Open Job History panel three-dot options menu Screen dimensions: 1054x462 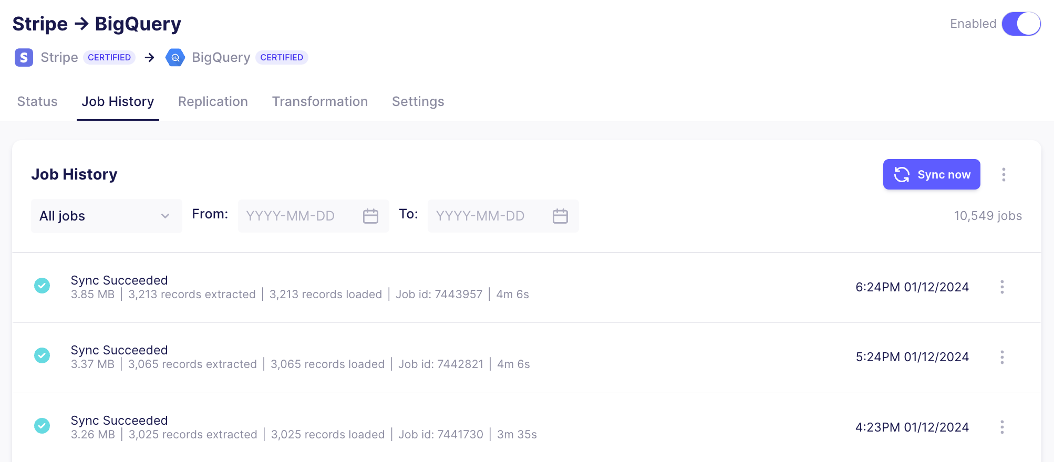1004,175
